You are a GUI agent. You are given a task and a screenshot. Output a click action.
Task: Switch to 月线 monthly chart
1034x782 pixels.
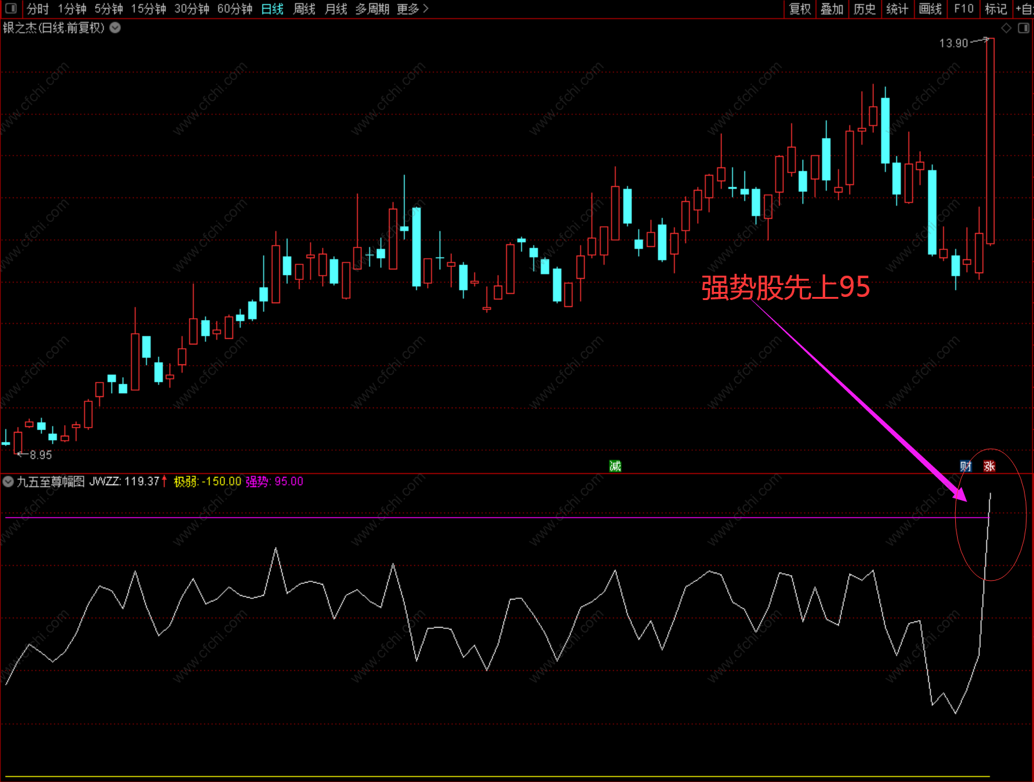click(x=336, y=9)
